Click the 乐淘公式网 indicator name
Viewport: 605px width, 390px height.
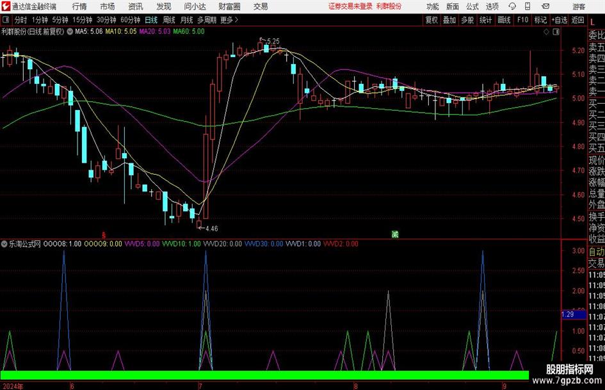[x=25, y=244]
